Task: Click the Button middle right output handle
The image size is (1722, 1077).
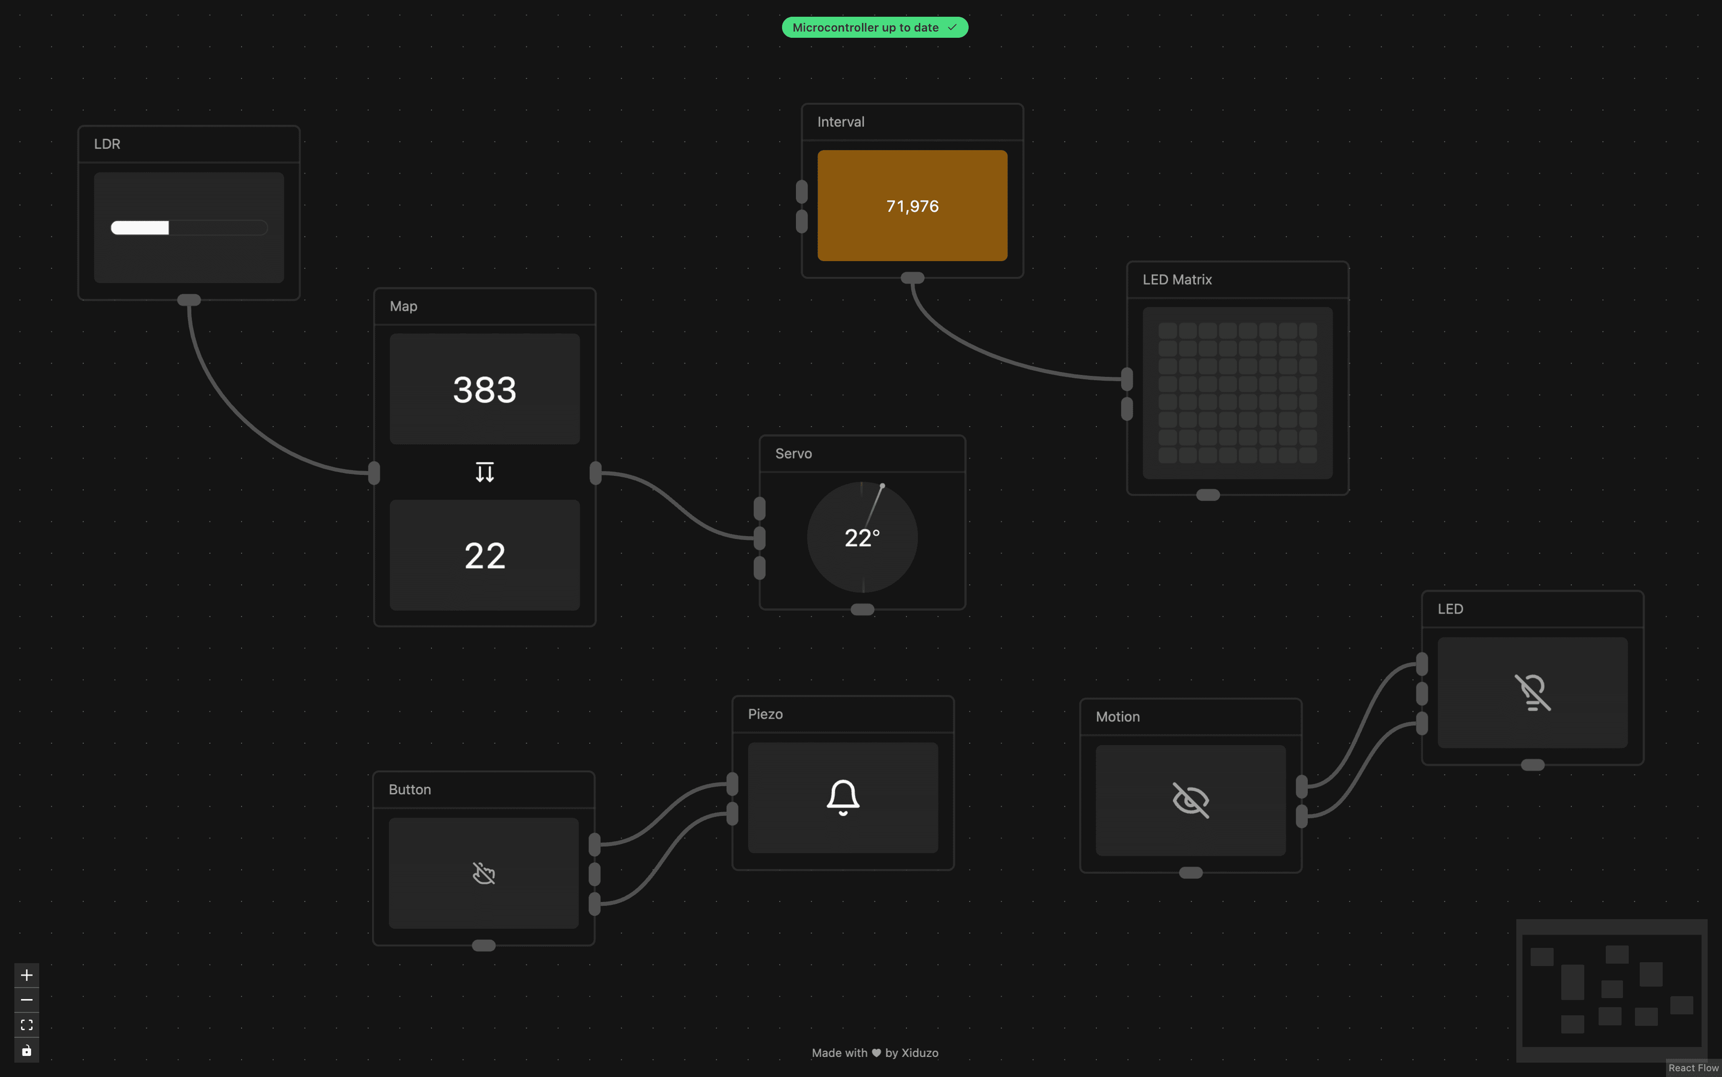Action: click(x=594, y=875)
